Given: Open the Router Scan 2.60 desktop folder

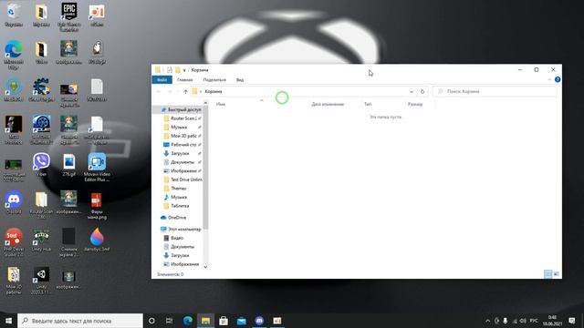Looking at the screenshot, I should [x=41, y=205].
